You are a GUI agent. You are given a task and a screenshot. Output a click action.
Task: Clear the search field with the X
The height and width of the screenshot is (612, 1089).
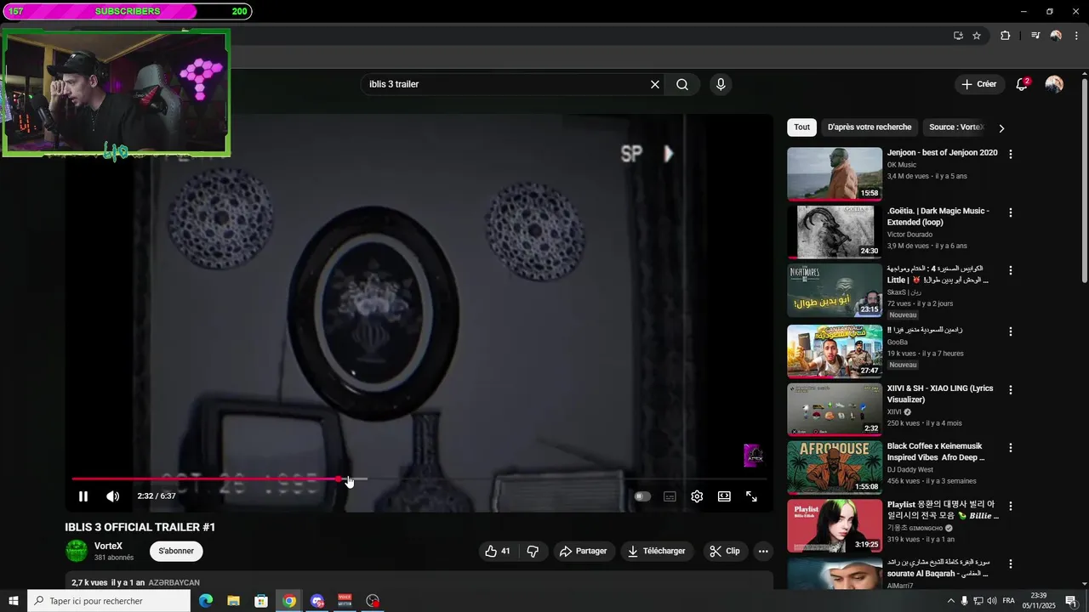coord(655,84)
